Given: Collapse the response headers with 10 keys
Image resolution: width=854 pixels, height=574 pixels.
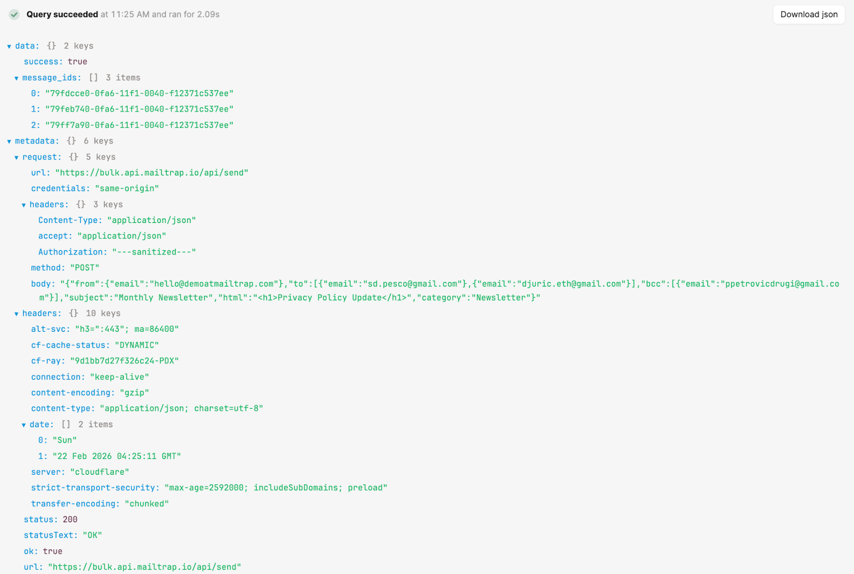Looking at the screenshot, I should 17,314.
